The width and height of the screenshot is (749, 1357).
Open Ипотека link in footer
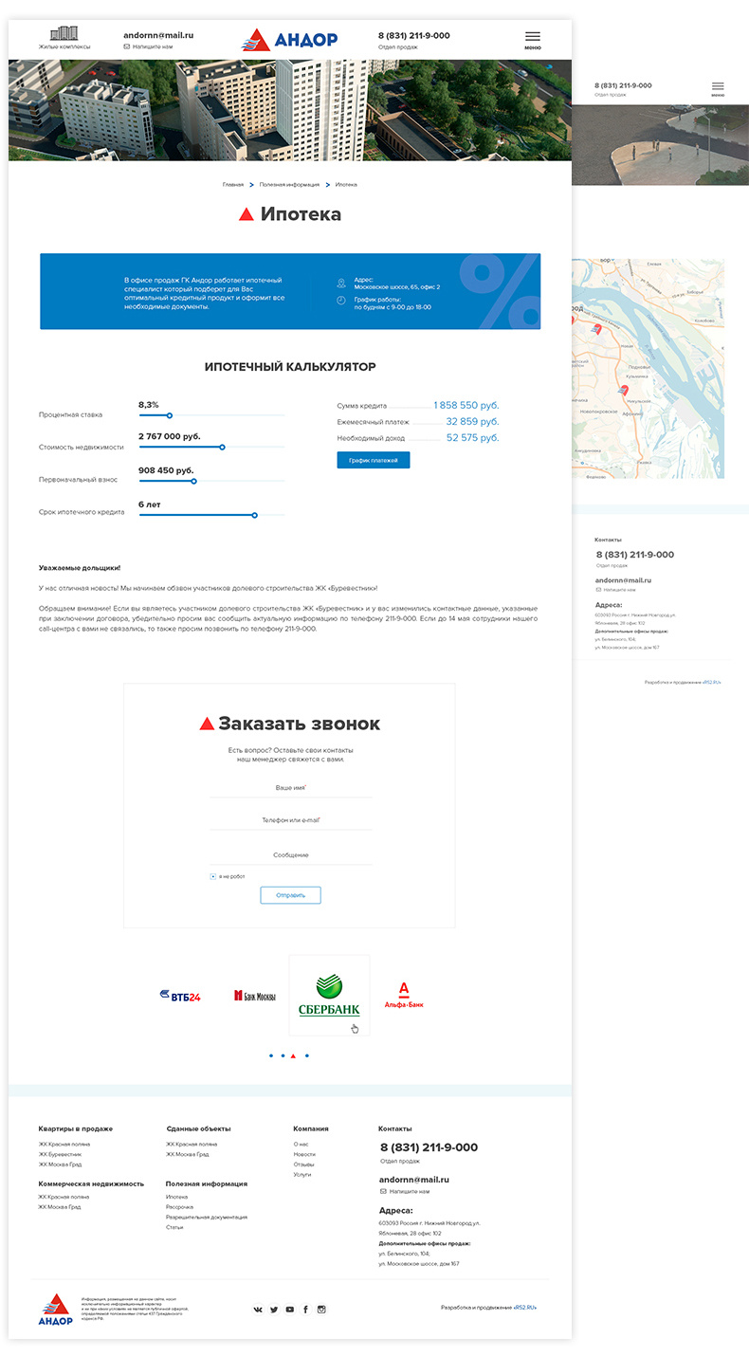(x=176, y=1197)
